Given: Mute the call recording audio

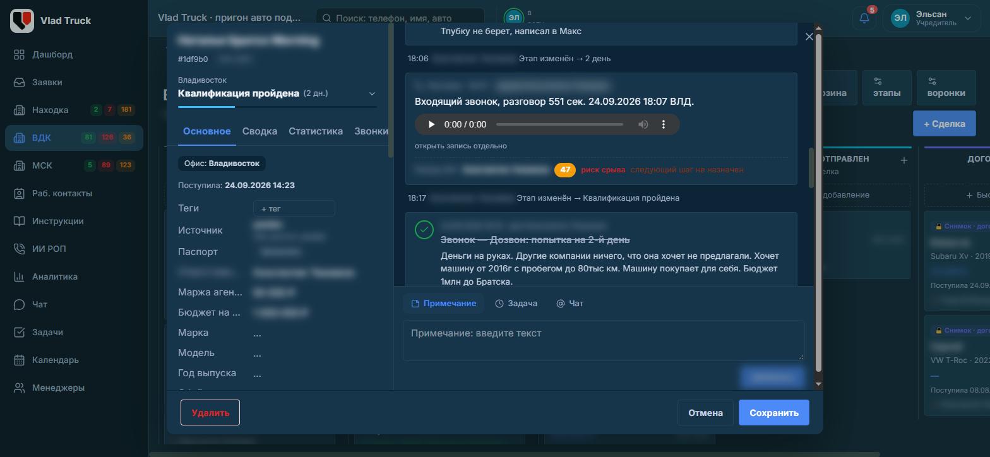Looking at the screenshot, I should [x=643, y=124].
